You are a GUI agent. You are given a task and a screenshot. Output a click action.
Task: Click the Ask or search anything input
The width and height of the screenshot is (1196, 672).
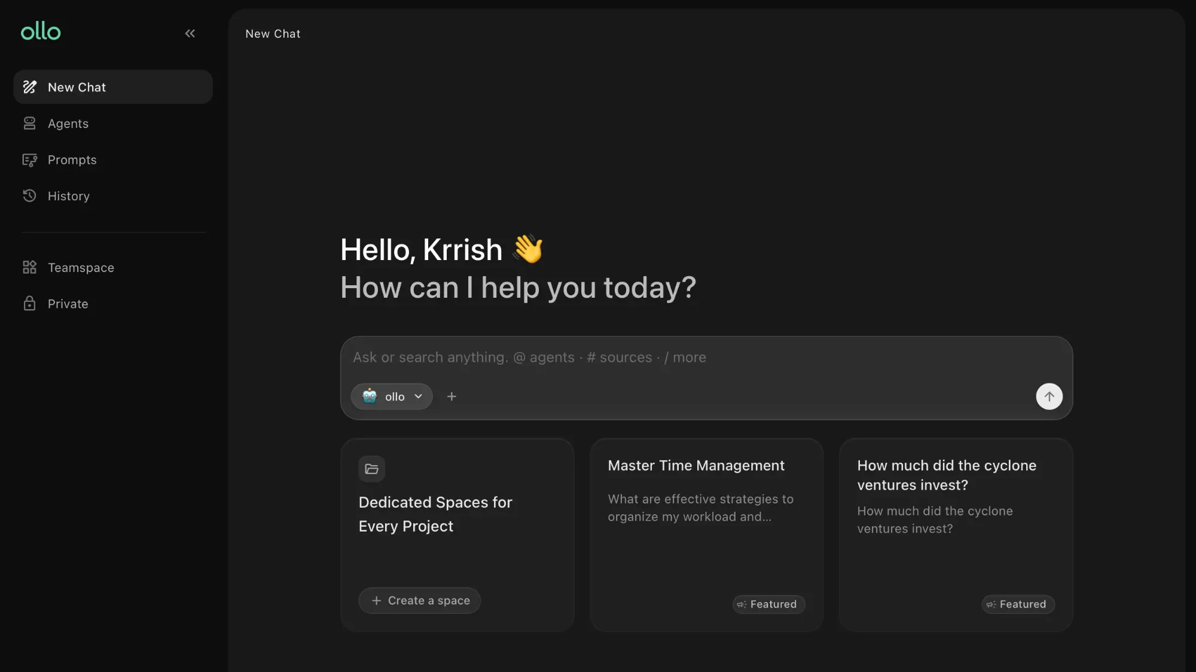coord(706,357)
